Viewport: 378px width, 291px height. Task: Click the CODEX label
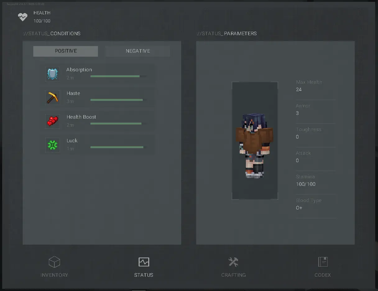323,275
